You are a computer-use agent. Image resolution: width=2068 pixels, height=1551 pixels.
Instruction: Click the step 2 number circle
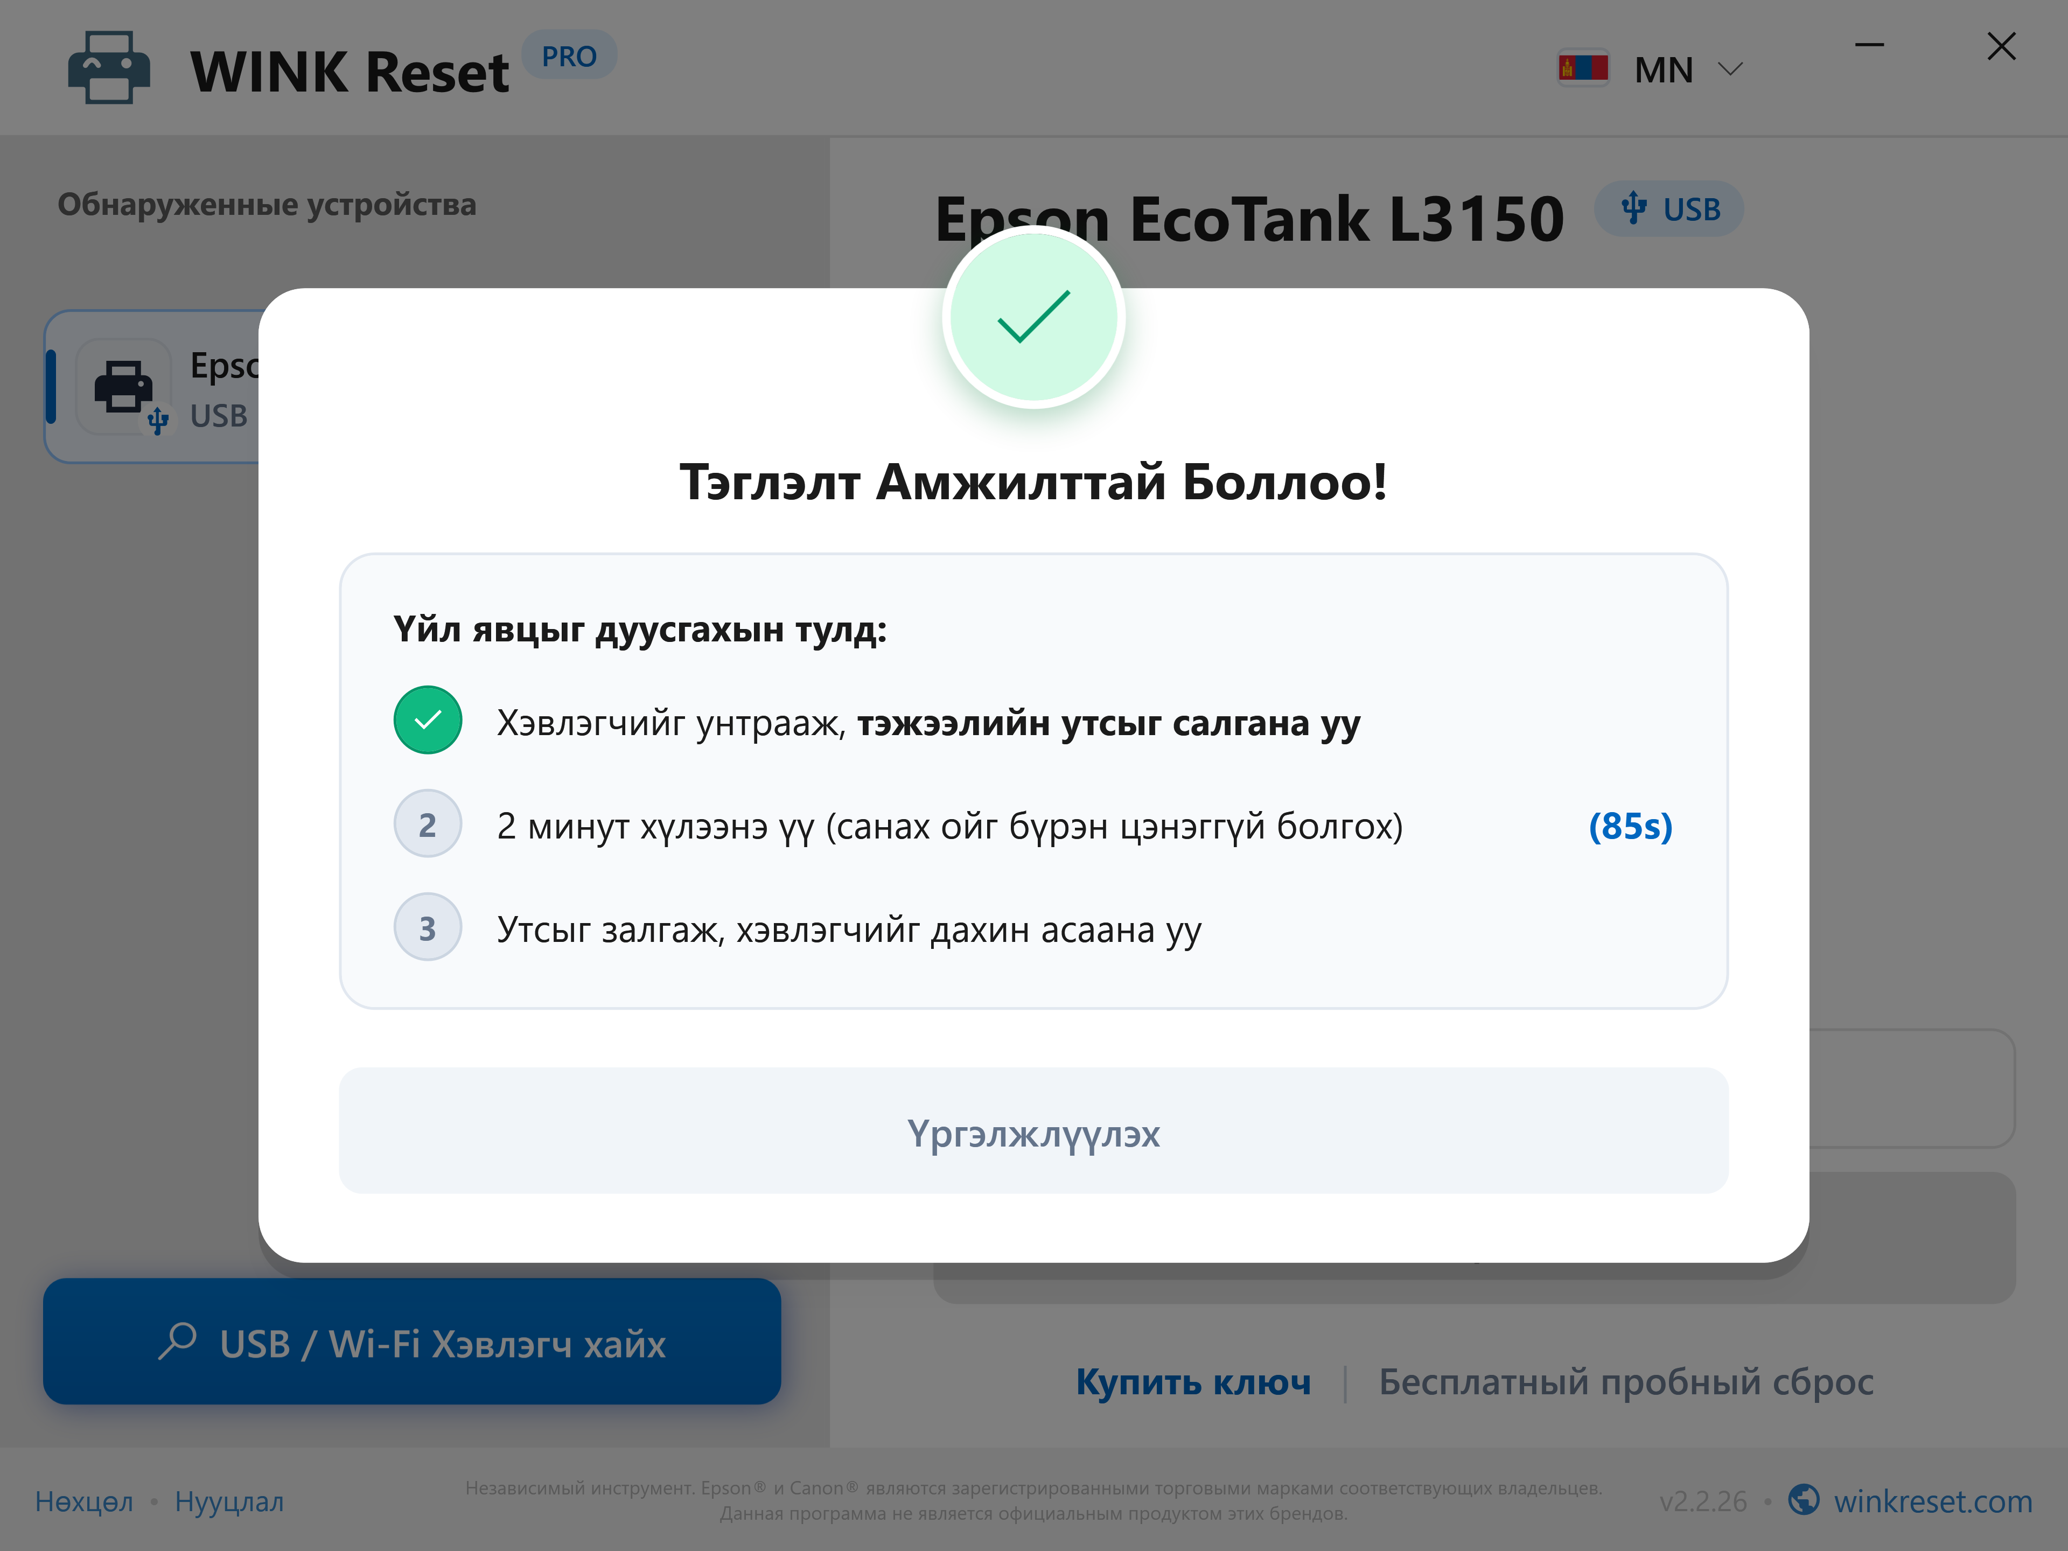427,823
